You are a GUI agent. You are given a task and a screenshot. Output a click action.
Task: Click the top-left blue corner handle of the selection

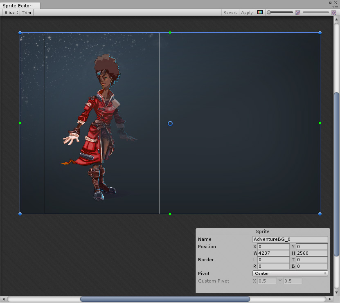click(x=20, y=33)
